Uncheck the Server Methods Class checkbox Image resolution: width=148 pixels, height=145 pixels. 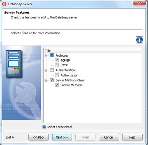[52, 80]
